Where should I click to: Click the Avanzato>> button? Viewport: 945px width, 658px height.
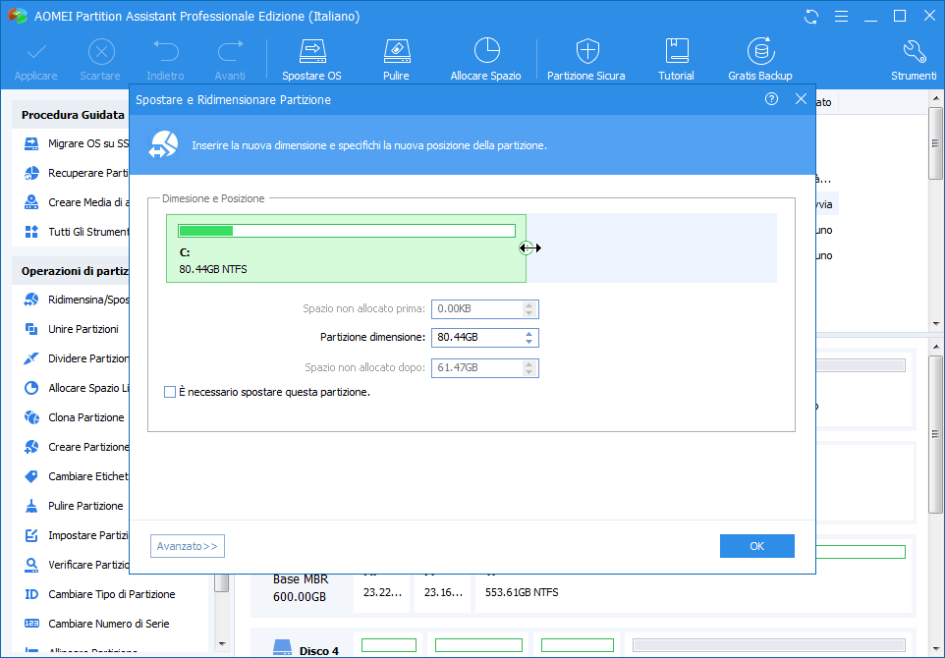tap(187, 545)
